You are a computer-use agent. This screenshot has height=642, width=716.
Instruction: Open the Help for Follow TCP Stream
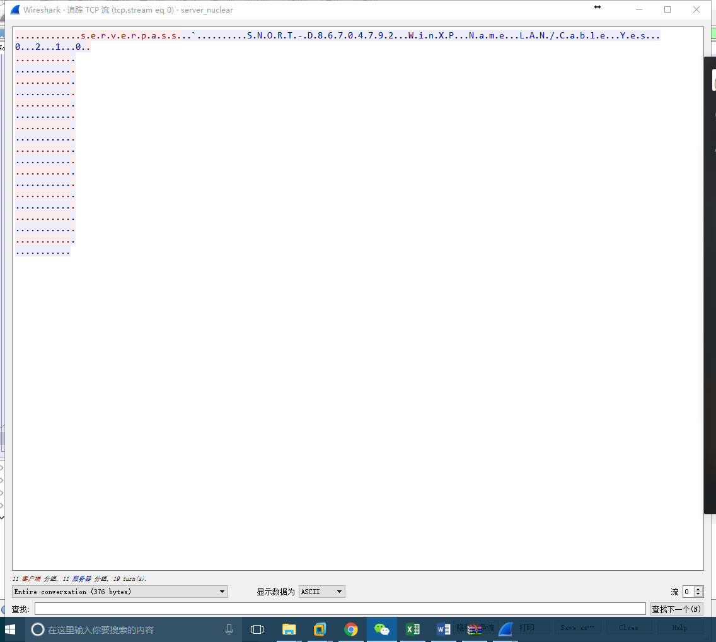click(679, 627)
